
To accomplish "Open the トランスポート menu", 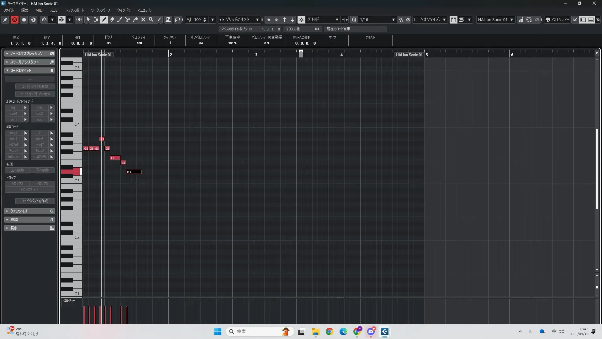I will coord(75,10).
